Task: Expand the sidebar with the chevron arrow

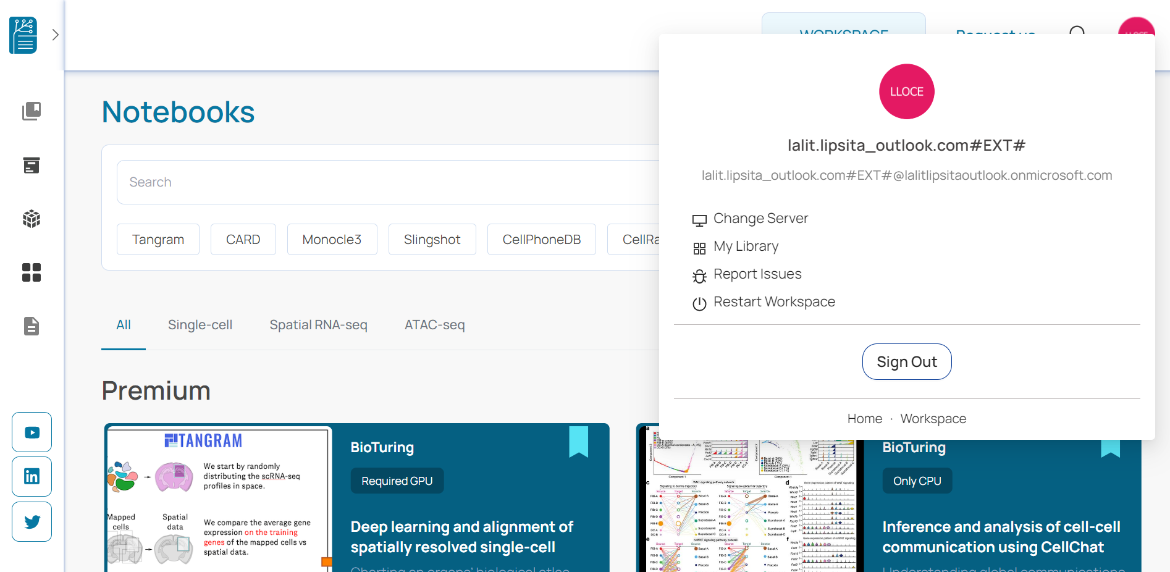Action: [55, 35]
